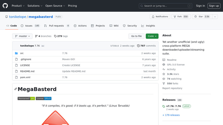Open the Activity link
This screenshot has height=125, width=223.
[169, 69]
